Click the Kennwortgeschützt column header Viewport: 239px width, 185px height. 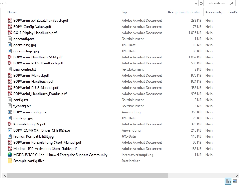215,12
